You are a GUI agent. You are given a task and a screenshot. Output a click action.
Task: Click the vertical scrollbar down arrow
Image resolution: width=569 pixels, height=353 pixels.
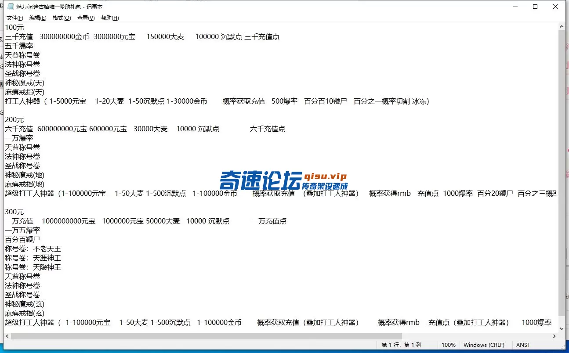point(562,328)
